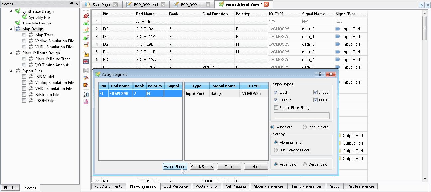The image size is (431, 192).
Task: Open the Timing Preferences tab
Action: coord(307,186)
